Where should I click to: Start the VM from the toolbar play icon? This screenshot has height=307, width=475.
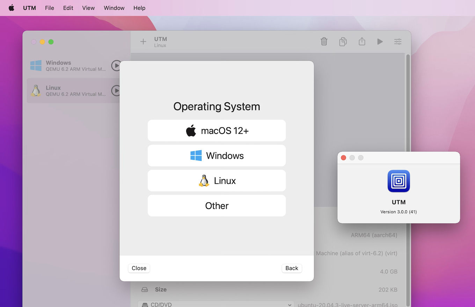click(380, 42)
